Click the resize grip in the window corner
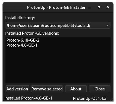Image resolution: width=116 pixels, height=104 pixels. pos(112,100)
